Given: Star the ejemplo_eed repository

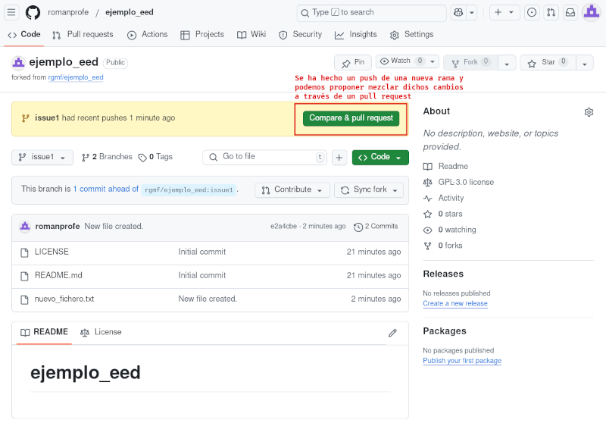Looking at the screenshot, I should tap(548, 62).
